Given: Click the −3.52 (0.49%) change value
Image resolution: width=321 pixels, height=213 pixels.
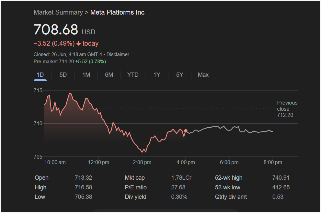Looking at the screenshot, I should coord(54,43).
